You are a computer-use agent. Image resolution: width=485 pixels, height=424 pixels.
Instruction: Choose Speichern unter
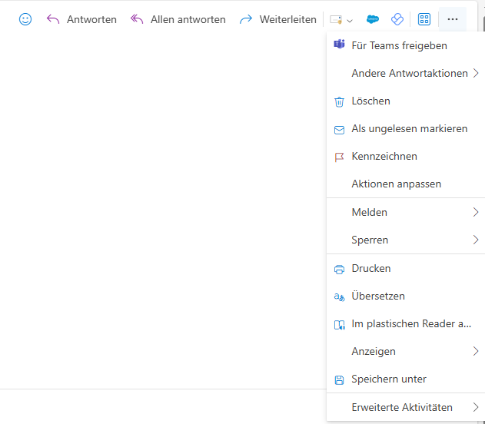pos(406,379)
